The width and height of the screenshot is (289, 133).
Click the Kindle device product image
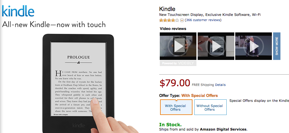(78, 83)
